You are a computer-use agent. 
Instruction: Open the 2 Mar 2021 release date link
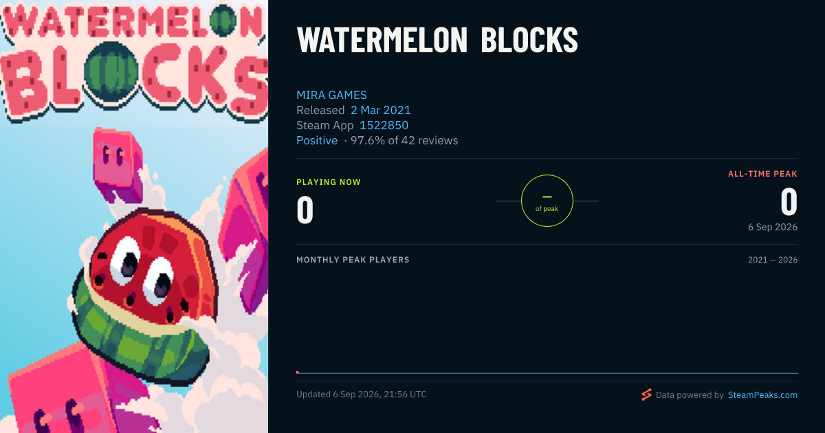381,110
